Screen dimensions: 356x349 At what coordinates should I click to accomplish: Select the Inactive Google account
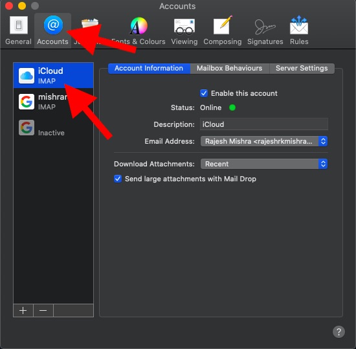pyautogui.click(x=53, y=128)
